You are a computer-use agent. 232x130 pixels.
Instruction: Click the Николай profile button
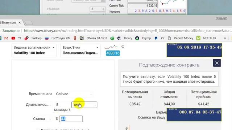point(221,18)
